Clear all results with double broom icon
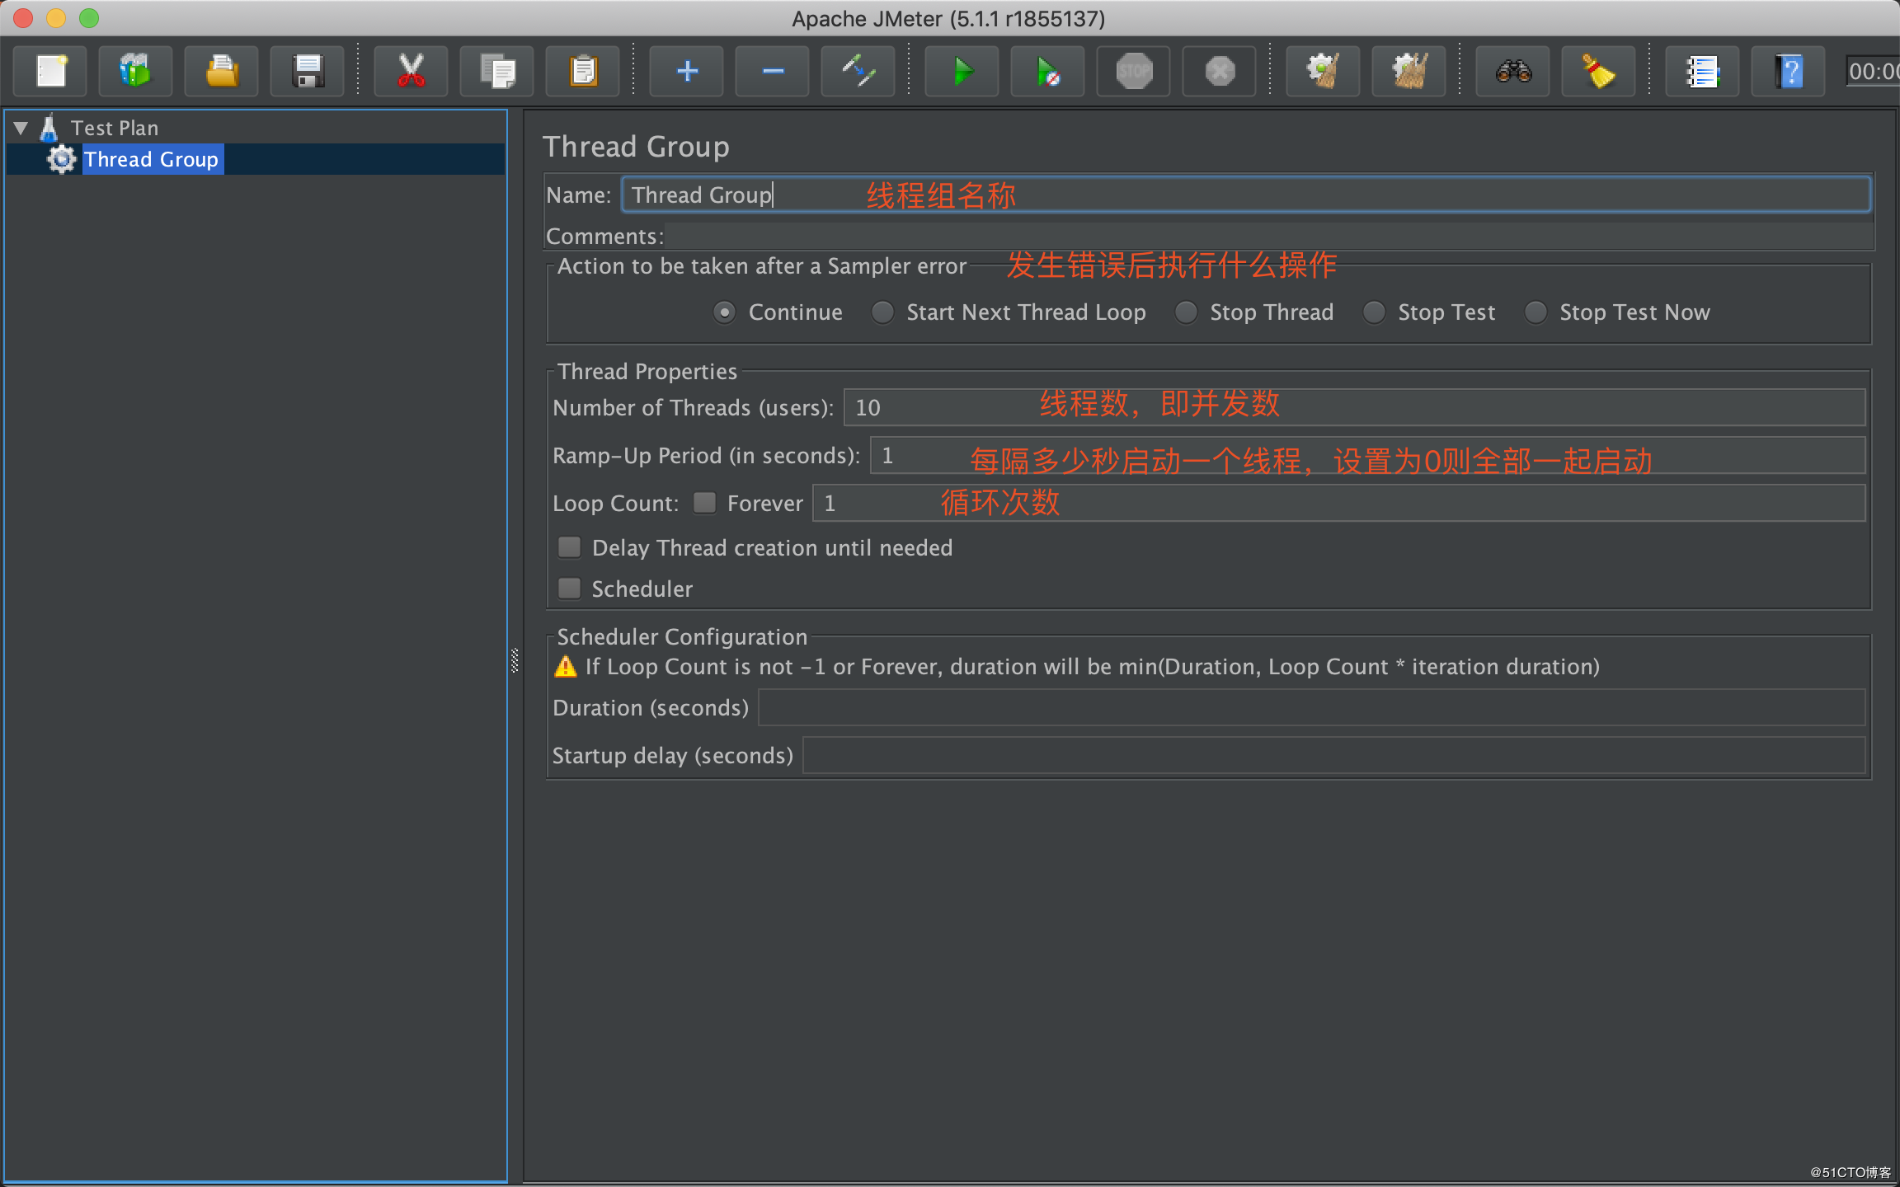Image resolution: width=1900 pixels, height=1187 pixels. coord(1409,72)
